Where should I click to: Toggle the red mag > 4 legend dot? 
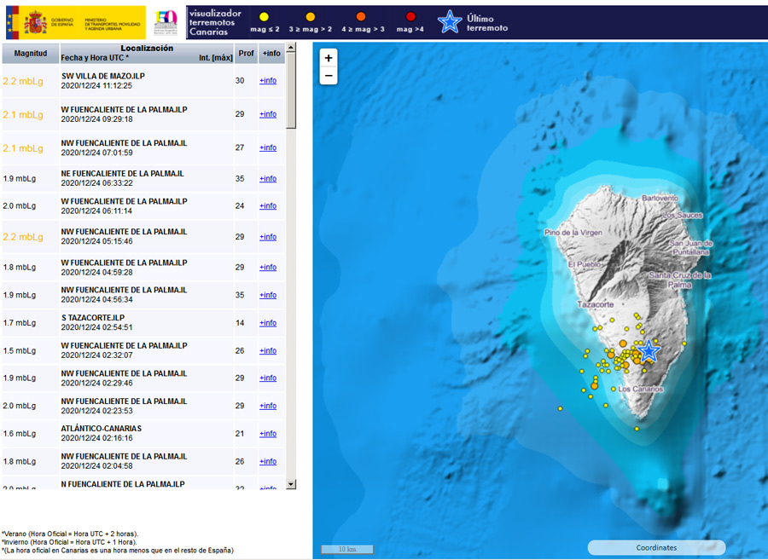click(x=410, y=15)
